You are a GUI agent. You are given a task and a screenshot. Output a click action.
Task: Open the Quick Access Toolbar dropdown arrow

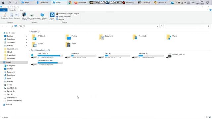tap(11, 7)
